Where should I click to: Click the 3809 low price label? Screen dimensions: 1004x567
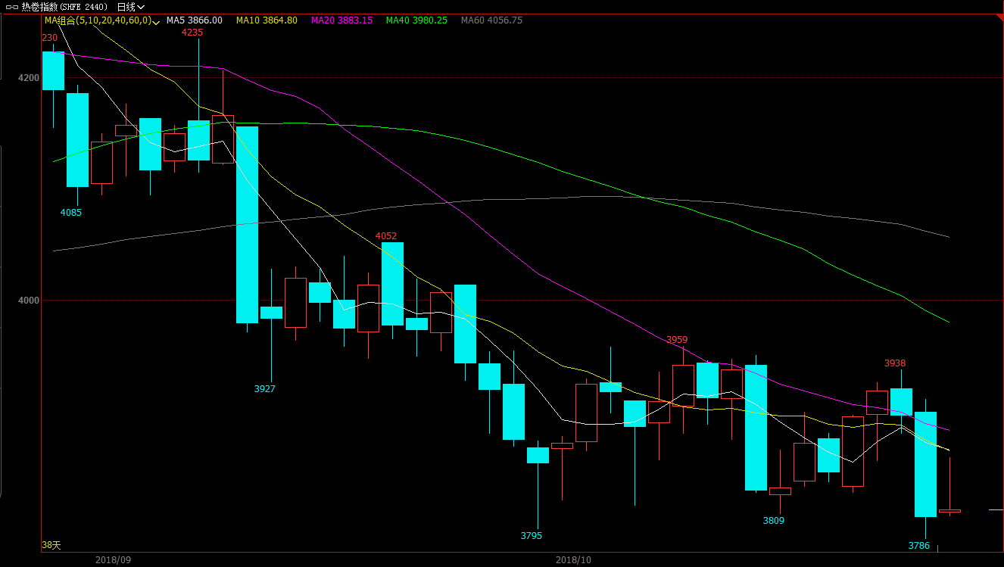click(774, 520)
